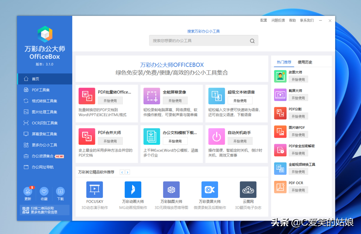
Task: Click 开始使用 for PDF分割
Action: point(298,116)
